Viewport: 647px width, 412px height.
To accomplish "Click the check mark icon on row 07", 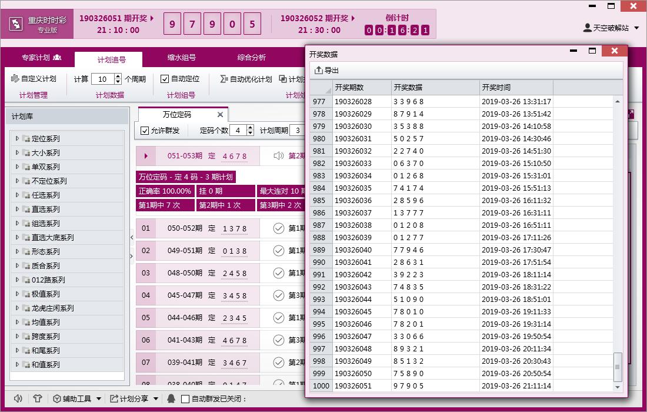I will (279, 362).
